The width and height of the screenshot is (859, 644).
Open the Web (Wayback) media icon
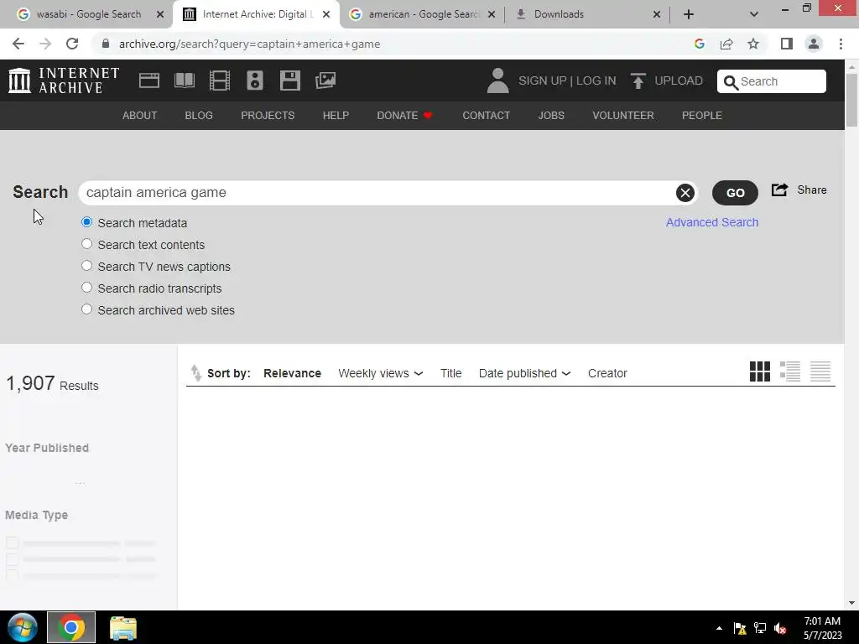[149, 80]
